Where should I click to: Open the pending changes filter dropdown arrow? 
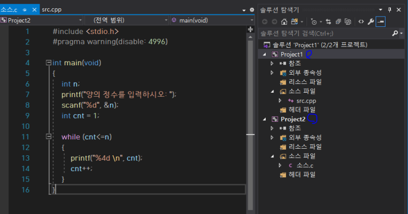321,22
